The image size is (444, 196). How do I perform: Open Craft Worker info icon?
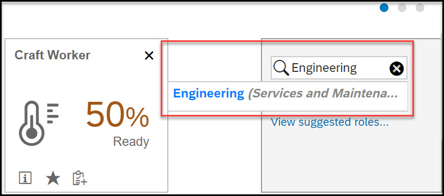point(25,178)
